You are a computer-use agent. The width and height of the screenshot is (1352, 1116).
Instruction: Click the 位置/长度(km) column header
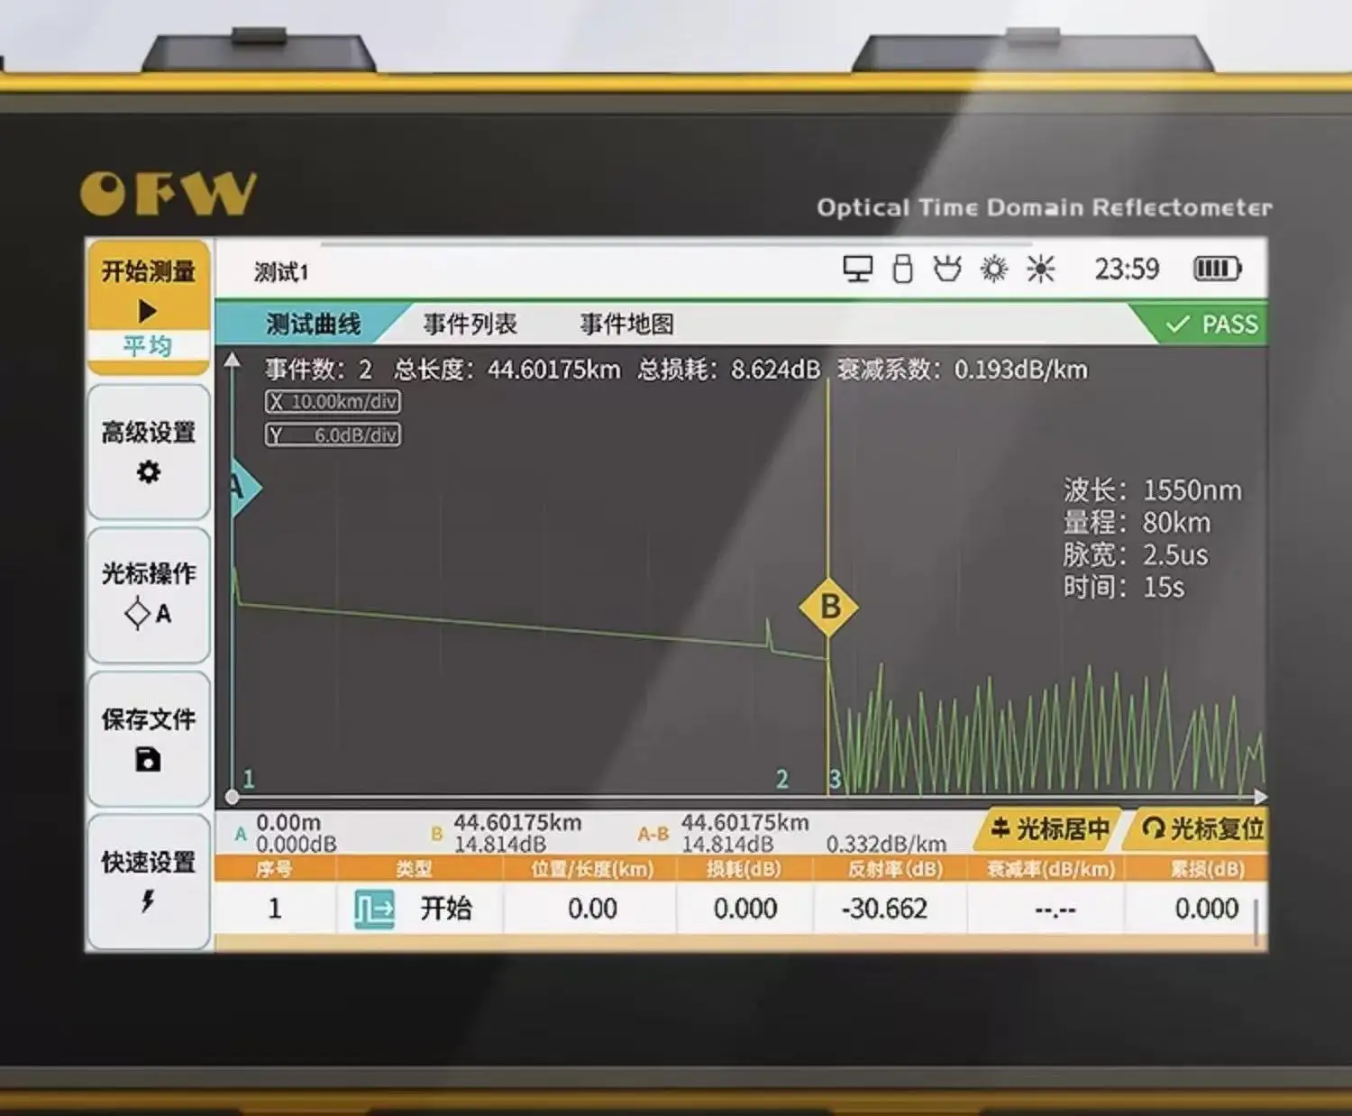tap(591, 869)
